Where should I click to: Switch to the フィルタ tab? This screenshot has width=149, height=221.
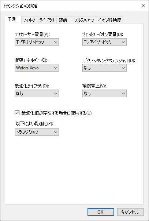click(29, 20)
